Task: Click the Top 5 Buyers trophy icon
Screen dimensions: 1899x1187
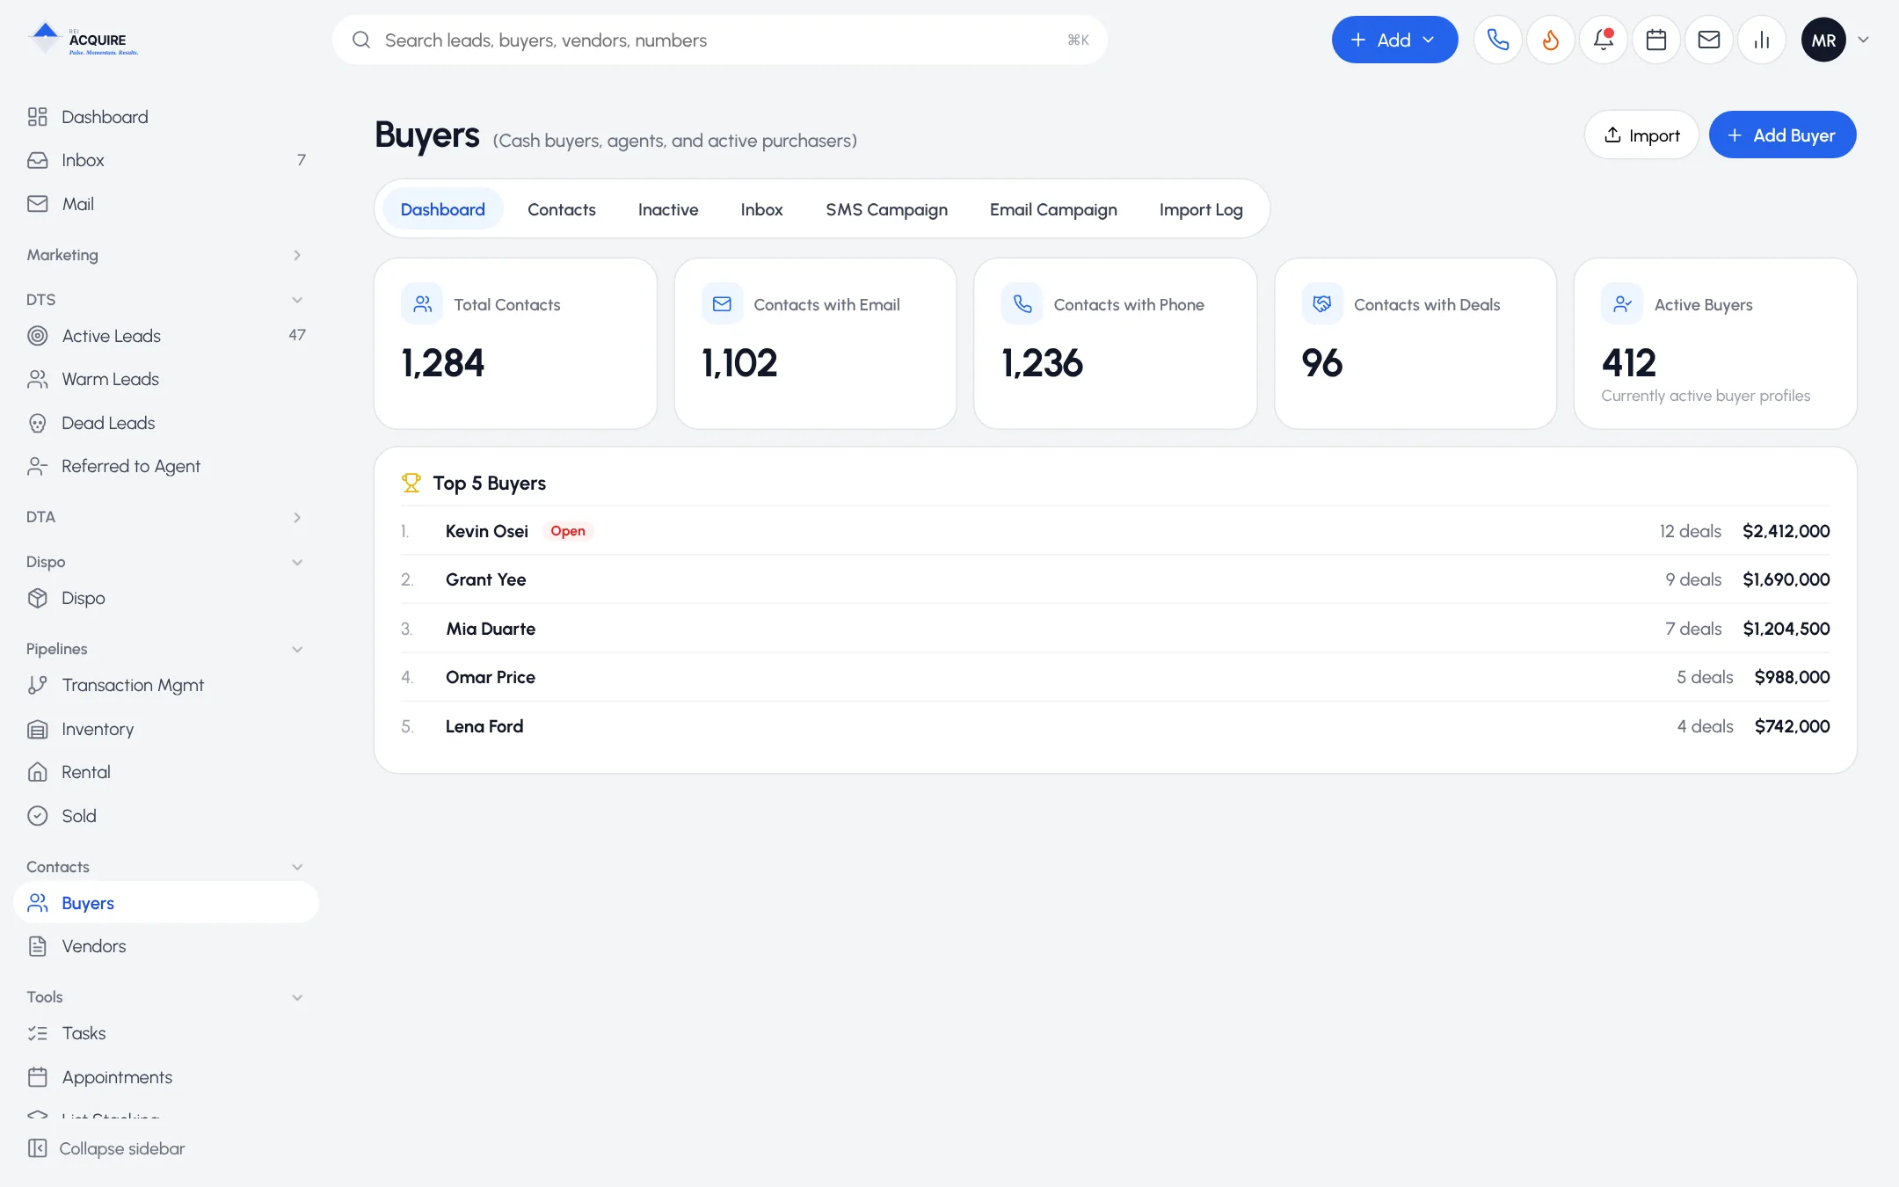Action: pos(411,483)
